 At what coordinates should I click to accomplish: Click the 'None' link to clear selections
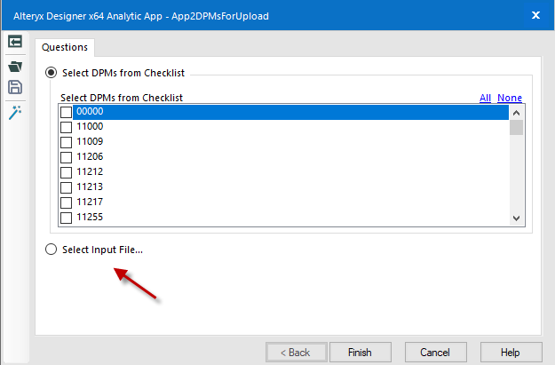click(510, 98)
